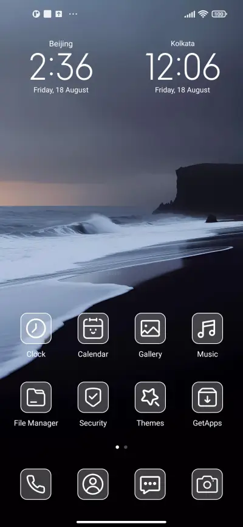Open the Contacts app in dock
This screenshot has height=527, width=243.
click(93, 484)
